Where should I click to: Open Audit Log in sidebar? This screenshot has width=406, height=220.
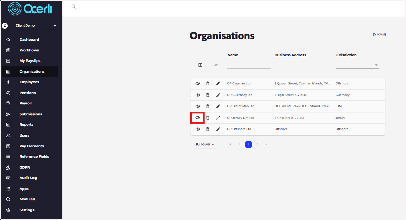click(x=30, y=178)
